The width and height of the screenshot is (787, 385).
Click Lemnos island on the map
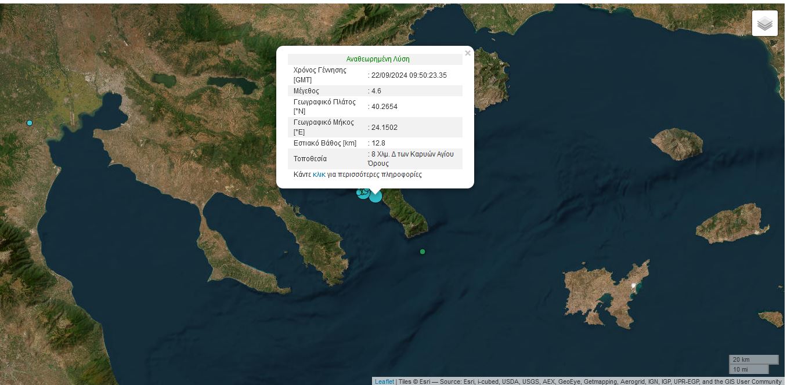point(607,293)
